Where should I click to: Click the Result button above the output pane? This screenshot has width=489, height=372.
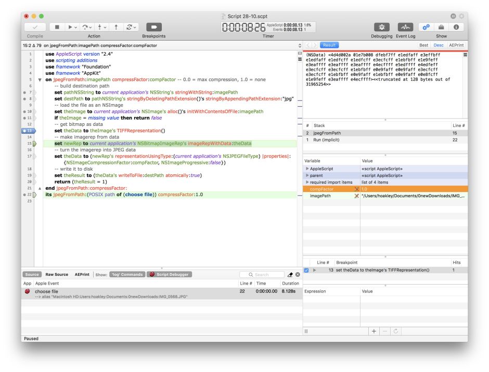coord(330,45)
